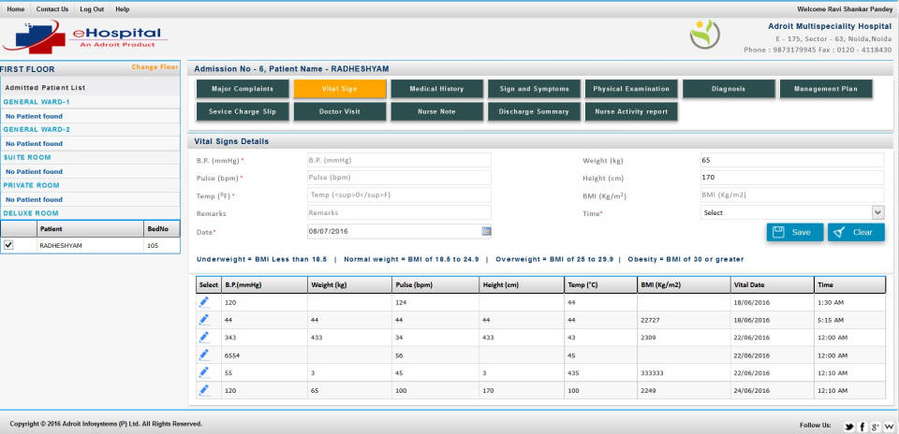Open the Facebook follow icon
Image resolution: width=899 pixels, height=434 pixels.
tap(862, 426)
